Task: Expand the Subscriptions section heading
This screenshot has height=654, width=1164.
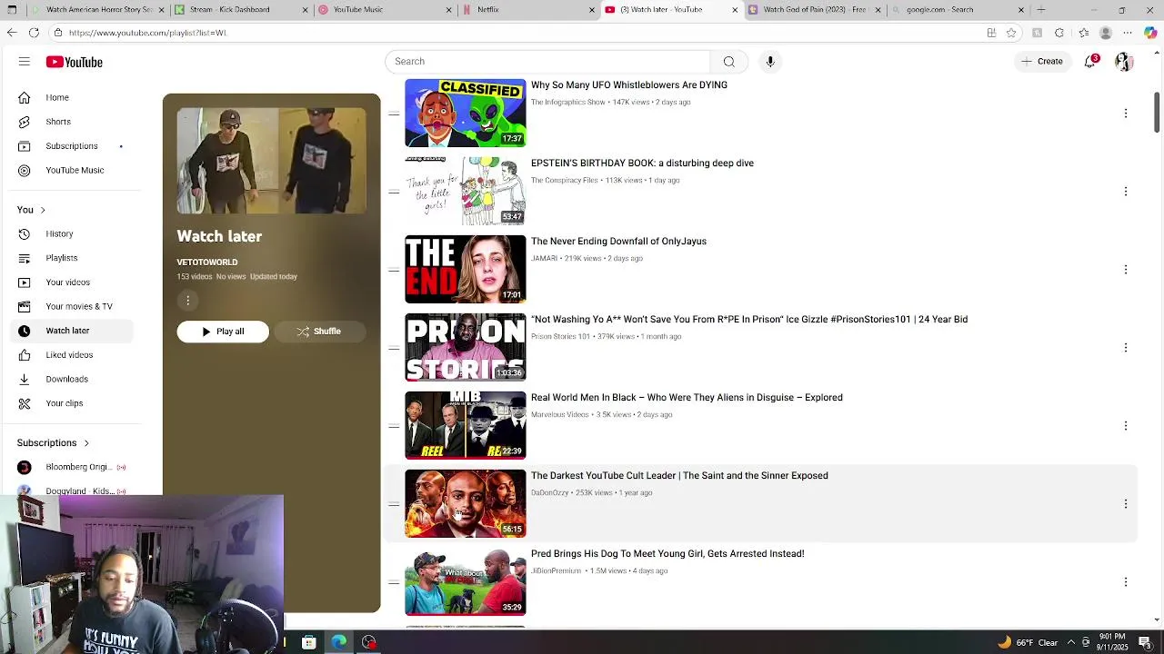Action: 53,443
